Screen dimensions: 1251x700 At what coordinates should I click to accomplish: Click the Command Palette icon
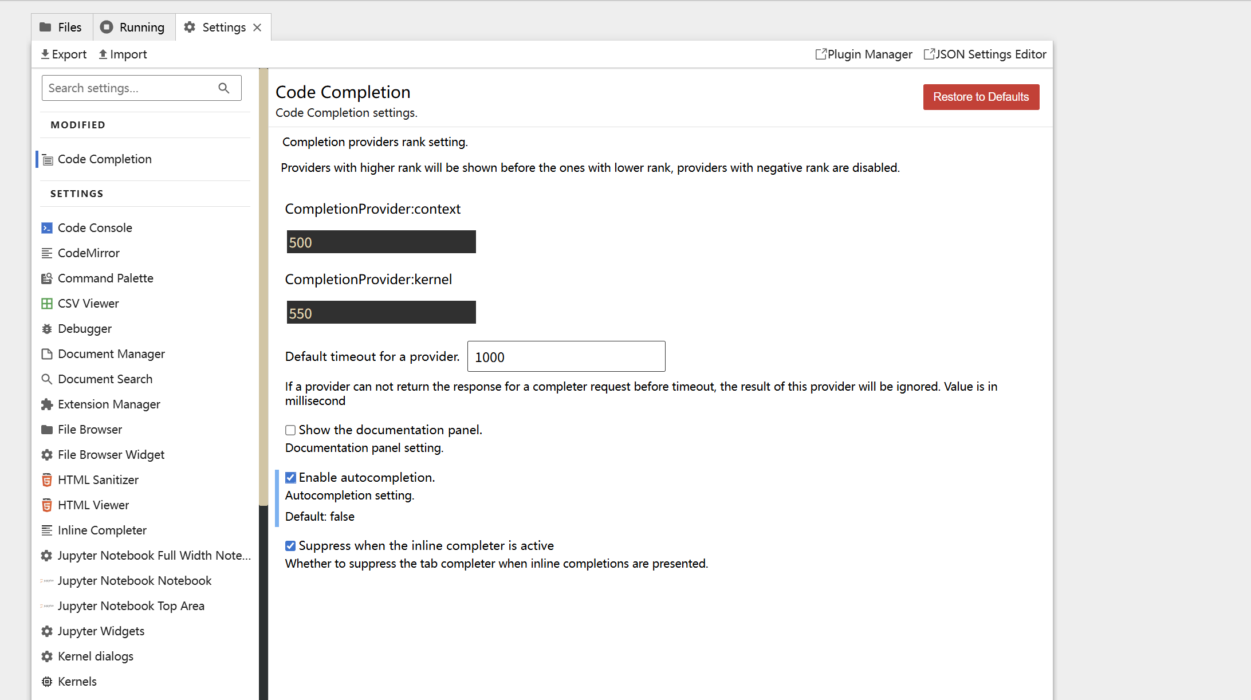47,278
